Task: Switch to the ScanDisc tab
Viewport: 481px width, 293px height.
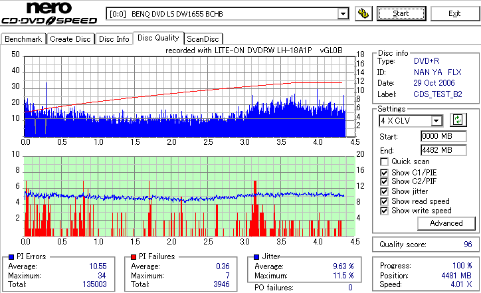Action: 203,39
